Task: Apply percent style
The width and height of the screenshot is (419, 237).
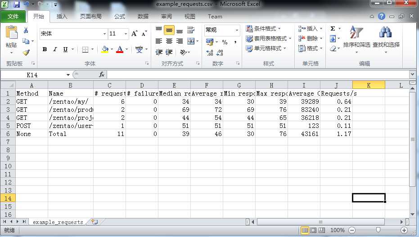Action: [225, 42]
